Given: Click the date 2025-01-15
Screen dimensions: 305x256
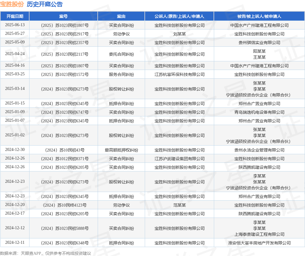Looking at the screenshot, I should click(15, 103).
